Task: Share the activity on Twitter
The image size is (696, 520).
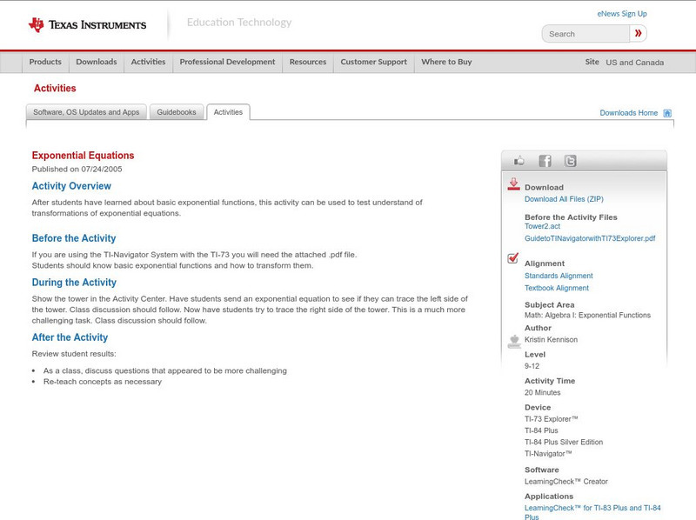Action: (571, 161)
